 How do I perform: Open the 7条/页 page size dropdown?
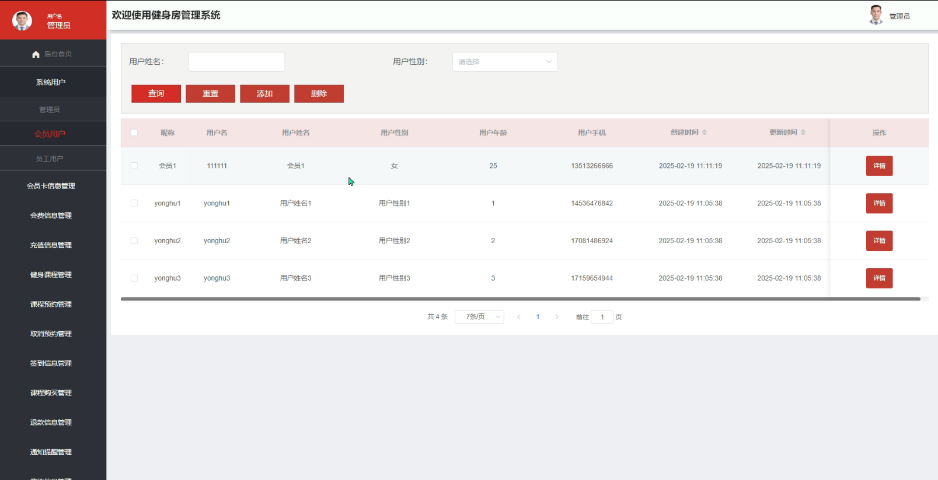[x=479, y=317]
